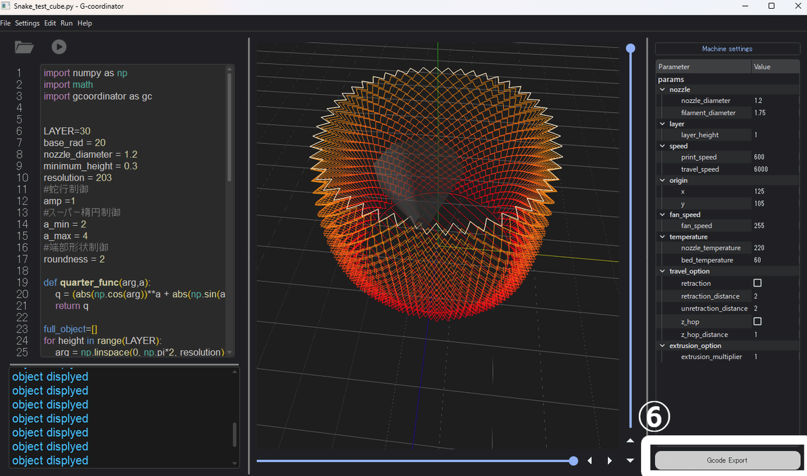Click the code line "LAYER=30"
This screenshot has width=807, height=476.
click(67, 131)
